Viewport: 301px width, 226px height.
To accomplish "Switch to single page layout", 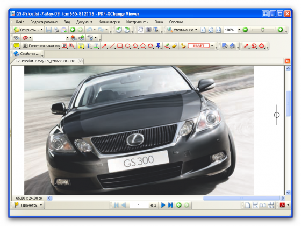I will (248, 205).
